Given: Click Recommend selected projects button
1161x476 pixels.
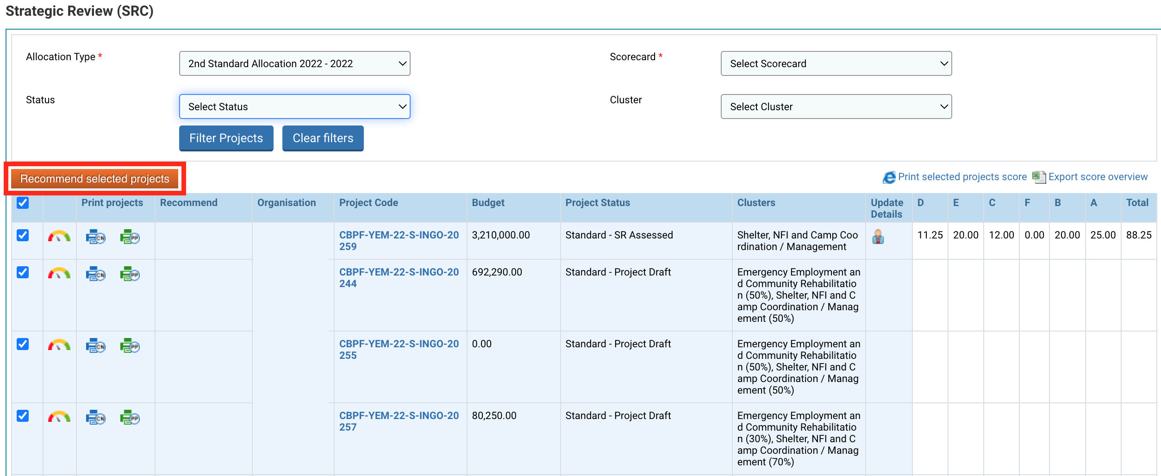Looking at the screenshot, I should (95, 179).
